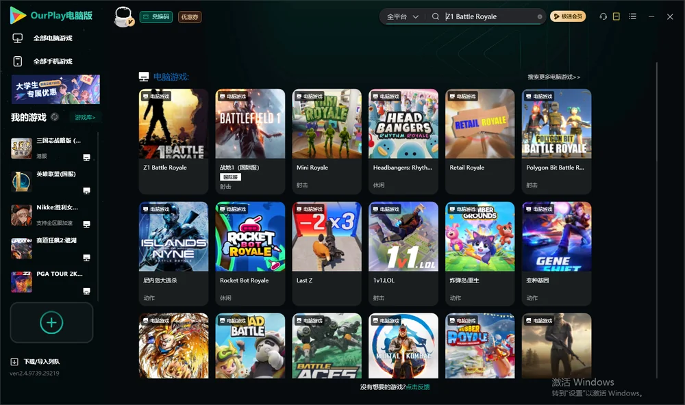Refresh the 我的游戏 list
The width and height of the screenshot is (685, 405).
click(x=55, y=117)
